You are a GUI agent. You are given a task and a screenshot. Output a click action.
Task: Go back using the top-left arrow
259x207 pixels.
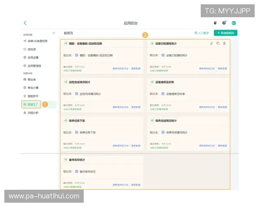(x=25, y=23)
